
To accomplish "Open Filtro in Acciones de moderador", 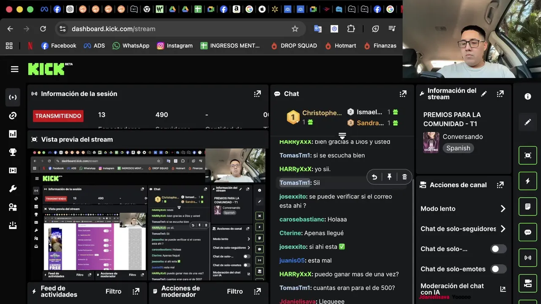I will (x=235, y=291).
